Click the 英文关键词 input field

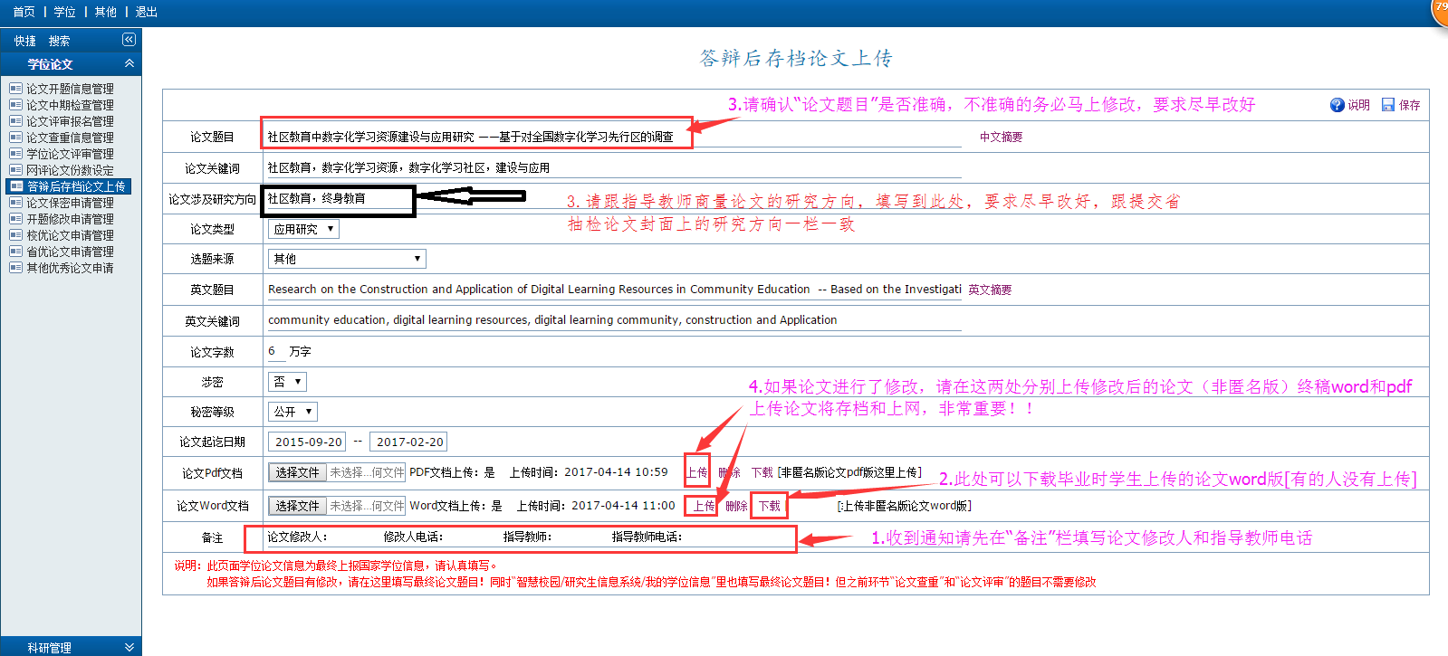tap(613, 320)
